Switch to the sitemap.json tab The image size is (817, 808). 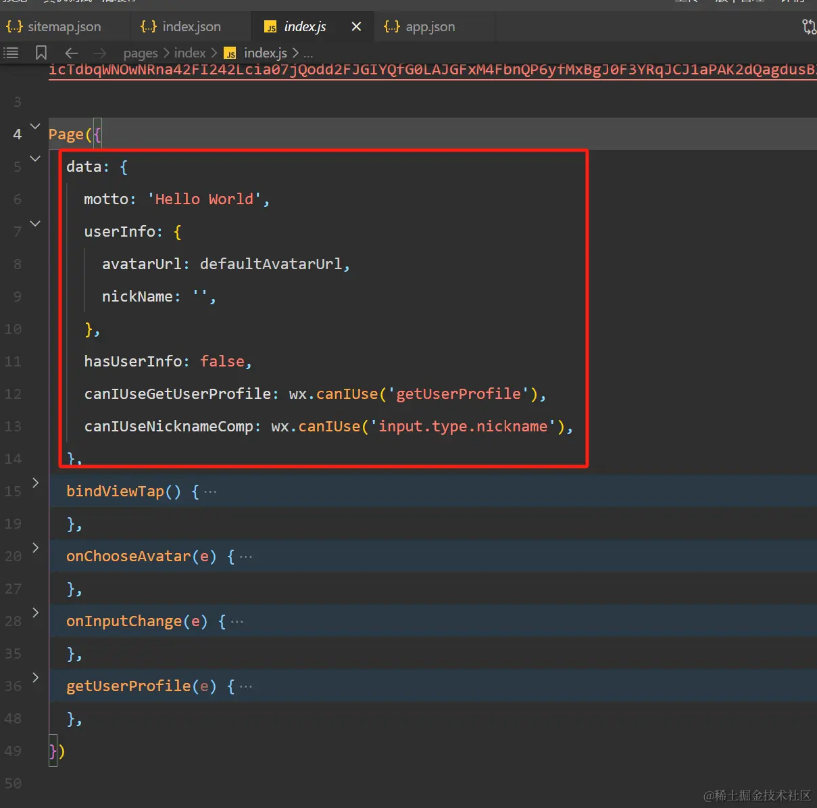pyautogui.click(x=54, y=26)
